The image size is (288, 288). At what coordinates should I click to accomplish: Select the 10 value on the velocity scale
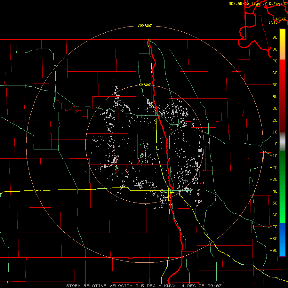[275, 132]
